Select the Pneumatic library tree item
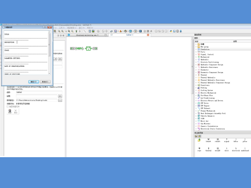 click(204, 70)
